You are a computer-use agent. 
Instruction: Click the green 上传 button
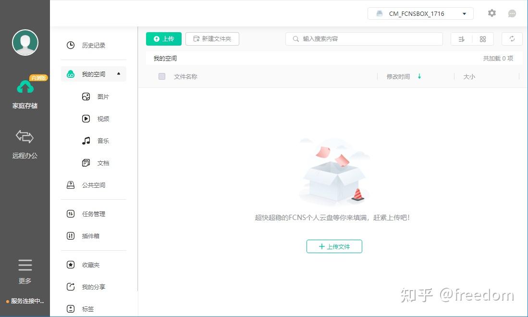click(x=164, y=39)
